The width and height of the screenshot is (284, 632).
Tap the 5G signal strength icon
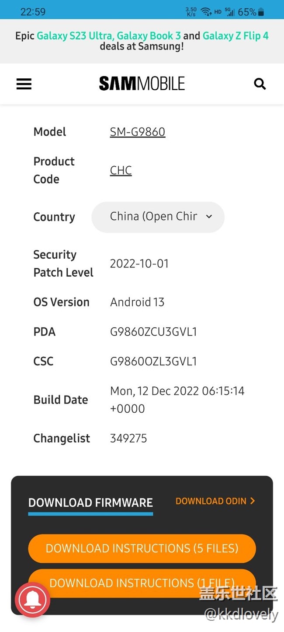point(230,12)
